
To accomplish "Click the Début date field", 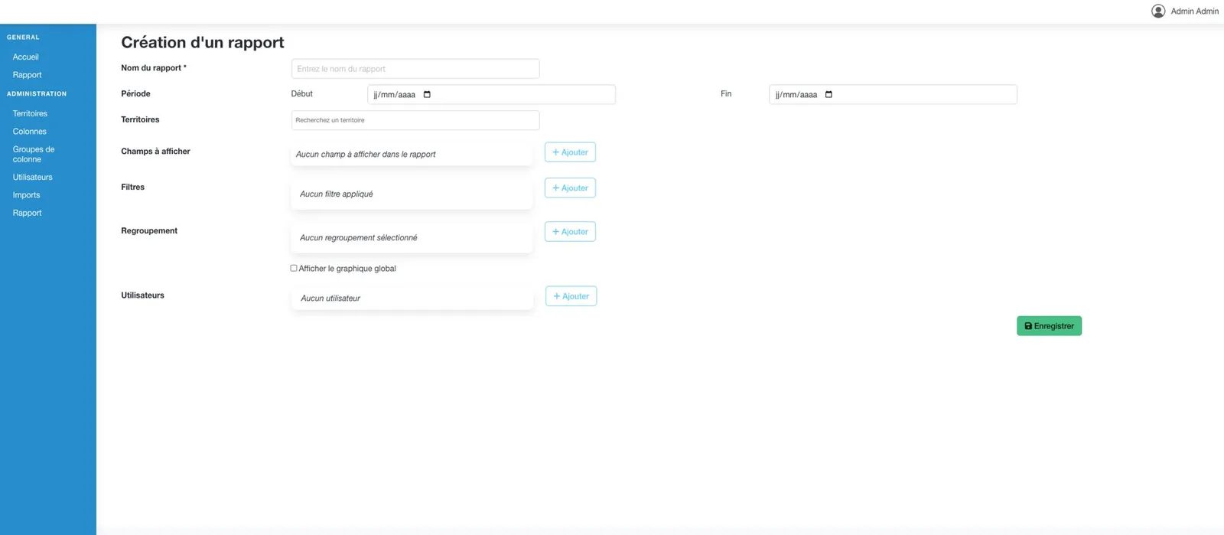I will [491, 95].
